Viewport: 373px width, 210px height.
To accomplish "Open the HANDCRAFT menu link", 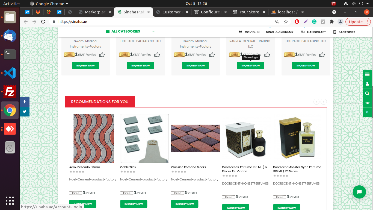I will pos(313,32).
